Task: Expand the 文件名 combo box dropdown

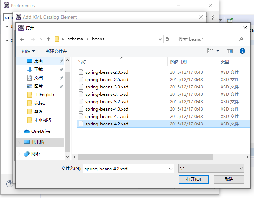Action: pyautogui.click(x=171, y=169)
